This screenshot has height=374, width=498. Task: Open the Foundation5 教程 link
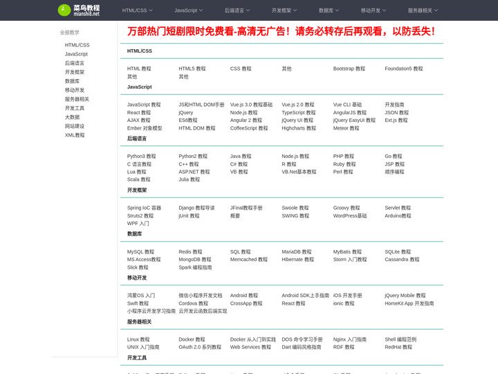404,69
